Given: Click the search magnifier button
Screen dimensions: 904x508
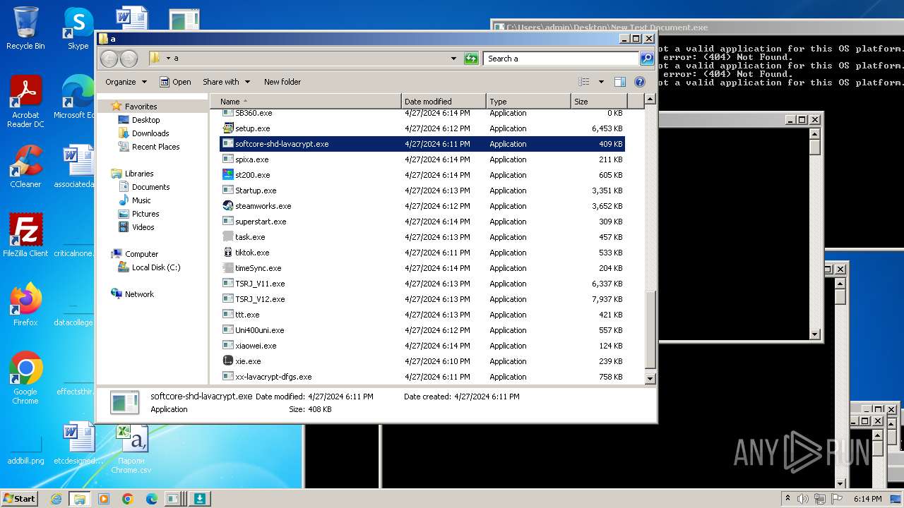Looking at the screenshot, I should [x=646, y=59].
